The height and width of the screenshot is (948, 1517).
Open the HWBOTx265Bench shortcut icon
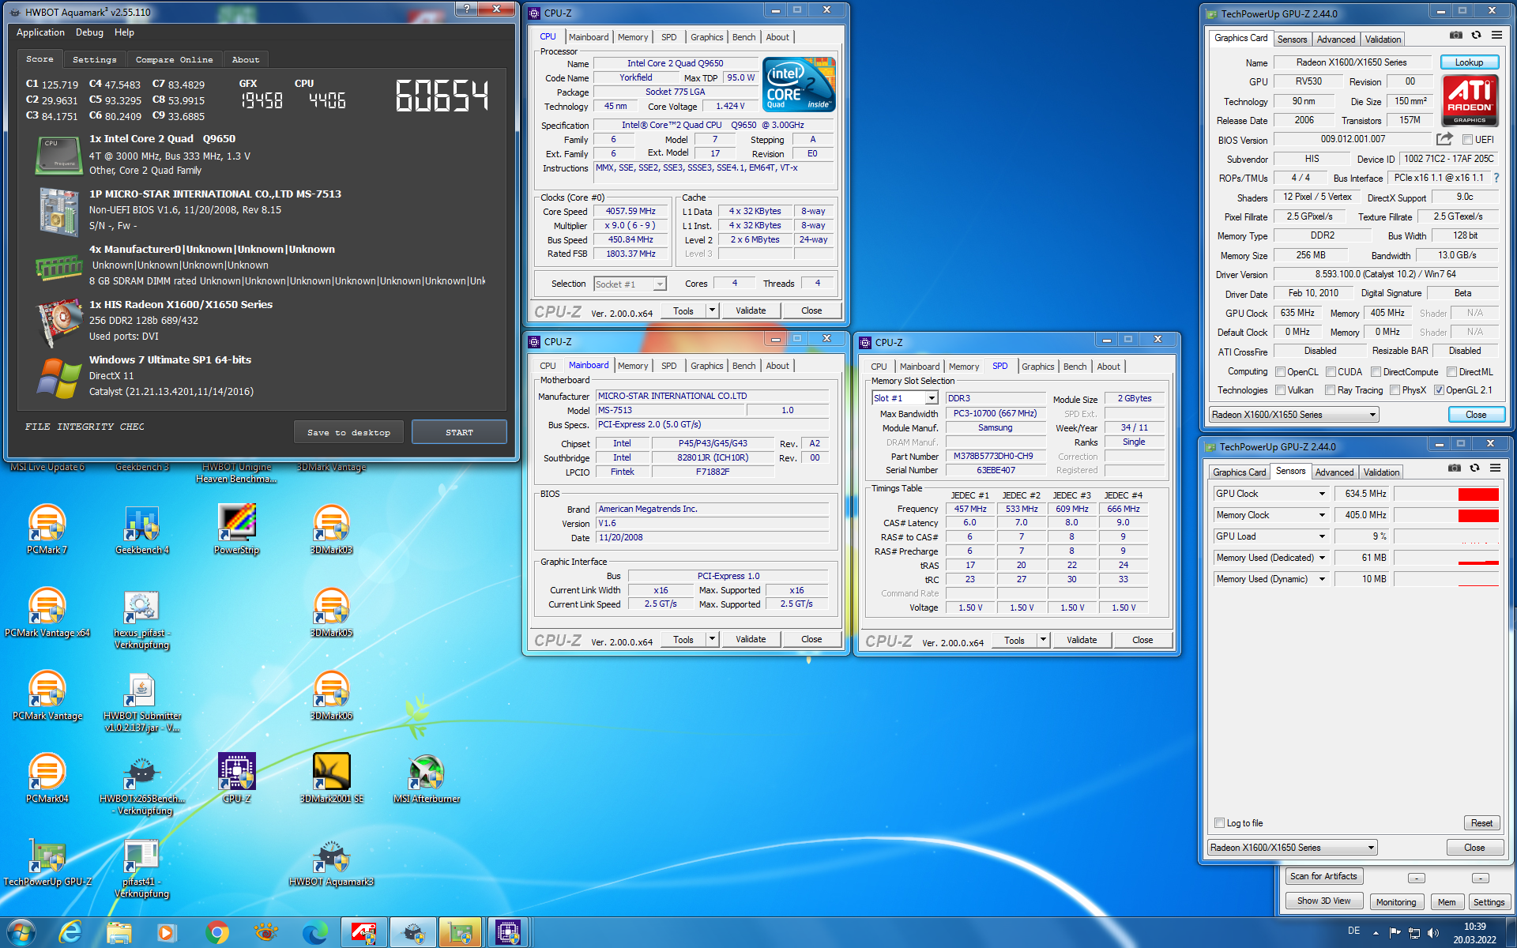pyautogui.click(x=142, y=784)
